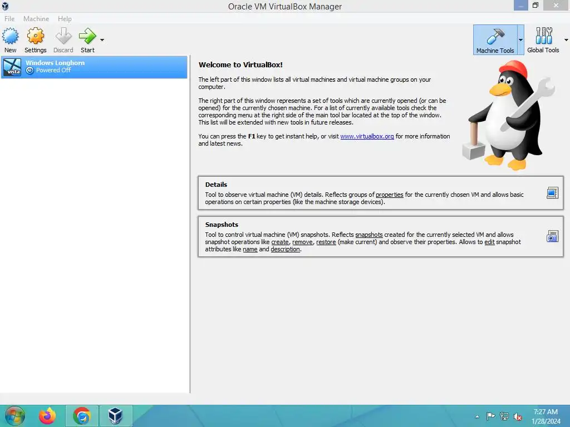The height and width of the screenshot is (427, 570).
Task: Click the create snapshot link
Action: 280,242
